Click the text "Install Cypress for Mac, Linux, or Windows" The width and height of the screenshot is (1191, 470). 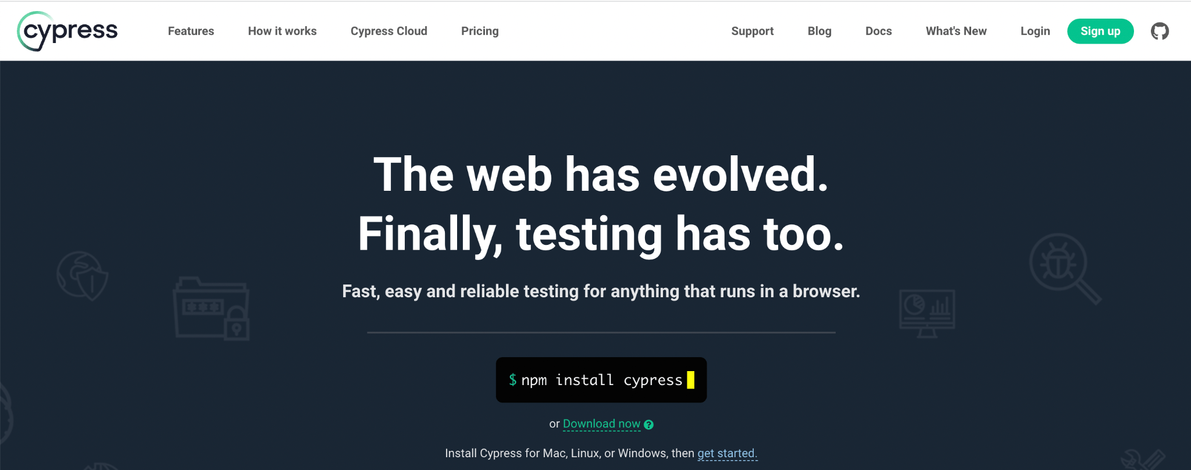pos(557,453)
